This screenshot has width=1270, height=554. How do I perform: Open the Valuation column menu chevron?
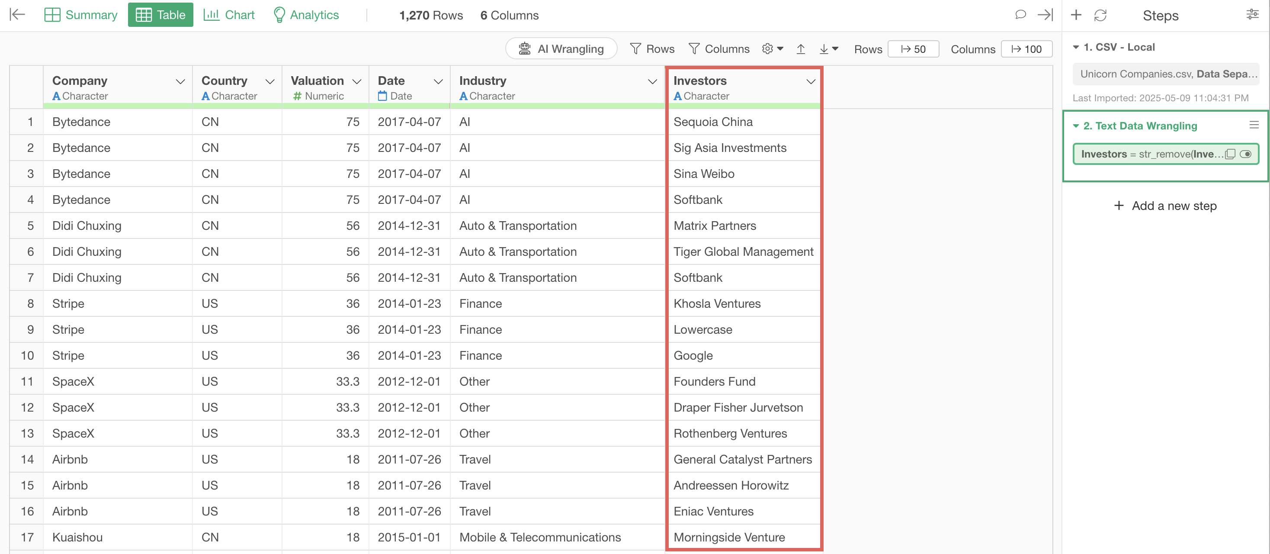tap(357, 81)
